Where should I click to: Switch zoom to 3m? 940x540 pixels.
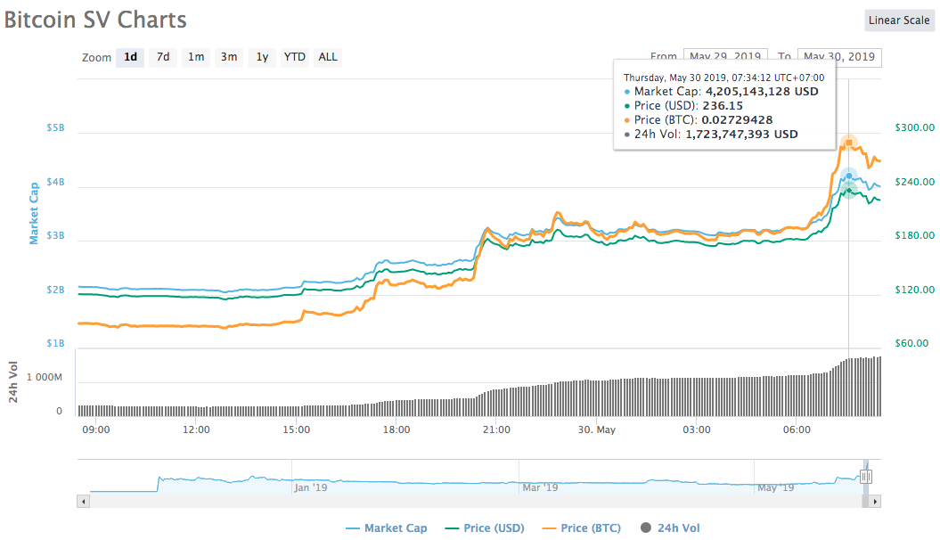(x=228, y=57)
